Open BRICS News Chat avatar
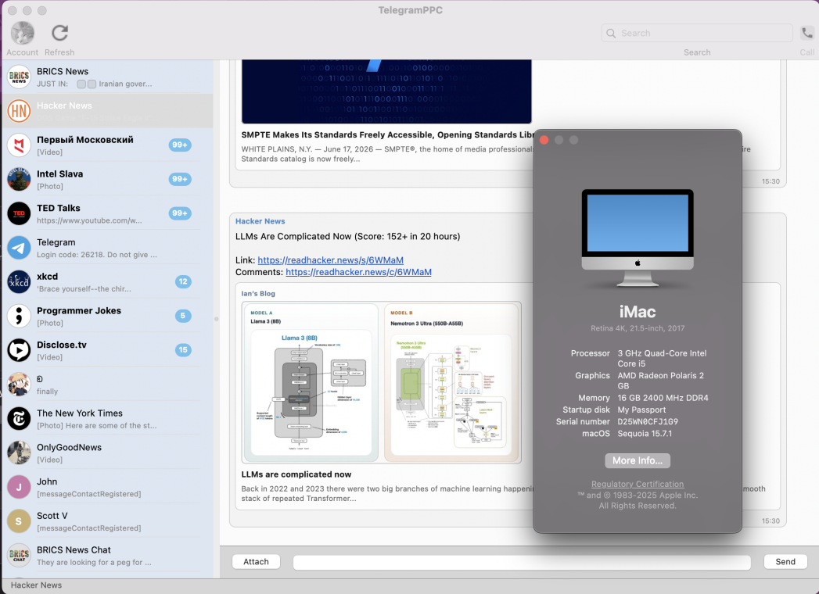The height and width of the screenshot is (594, 819). 19,556
